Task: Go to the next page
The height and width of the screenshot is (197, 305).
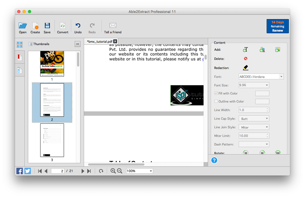Action: point(83,171)
